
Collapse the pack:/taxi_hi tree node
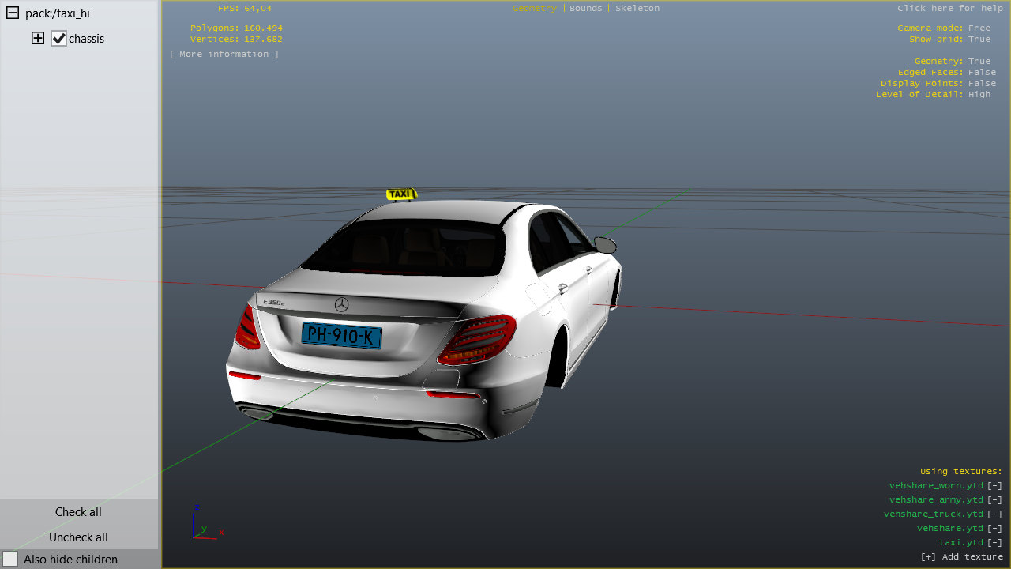tap(13, 13)
